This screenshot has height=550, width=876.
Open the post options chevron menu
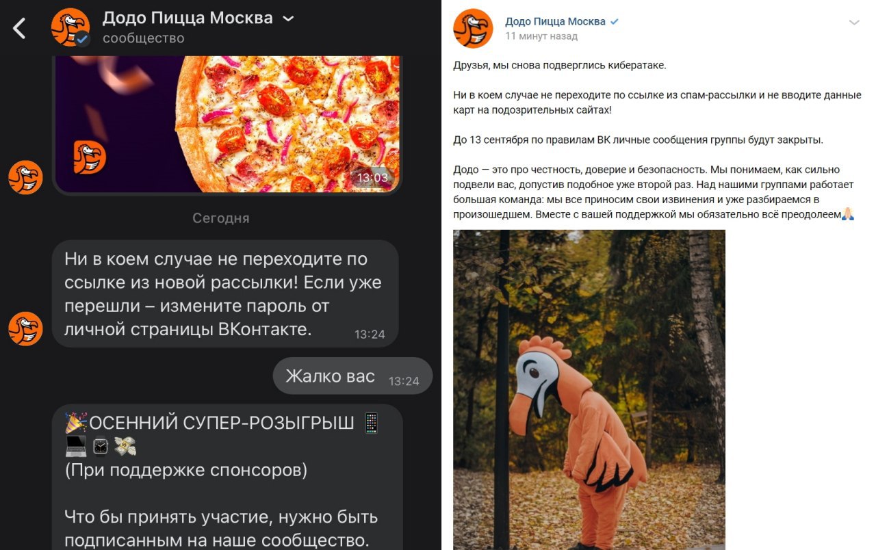click(853, 23)
